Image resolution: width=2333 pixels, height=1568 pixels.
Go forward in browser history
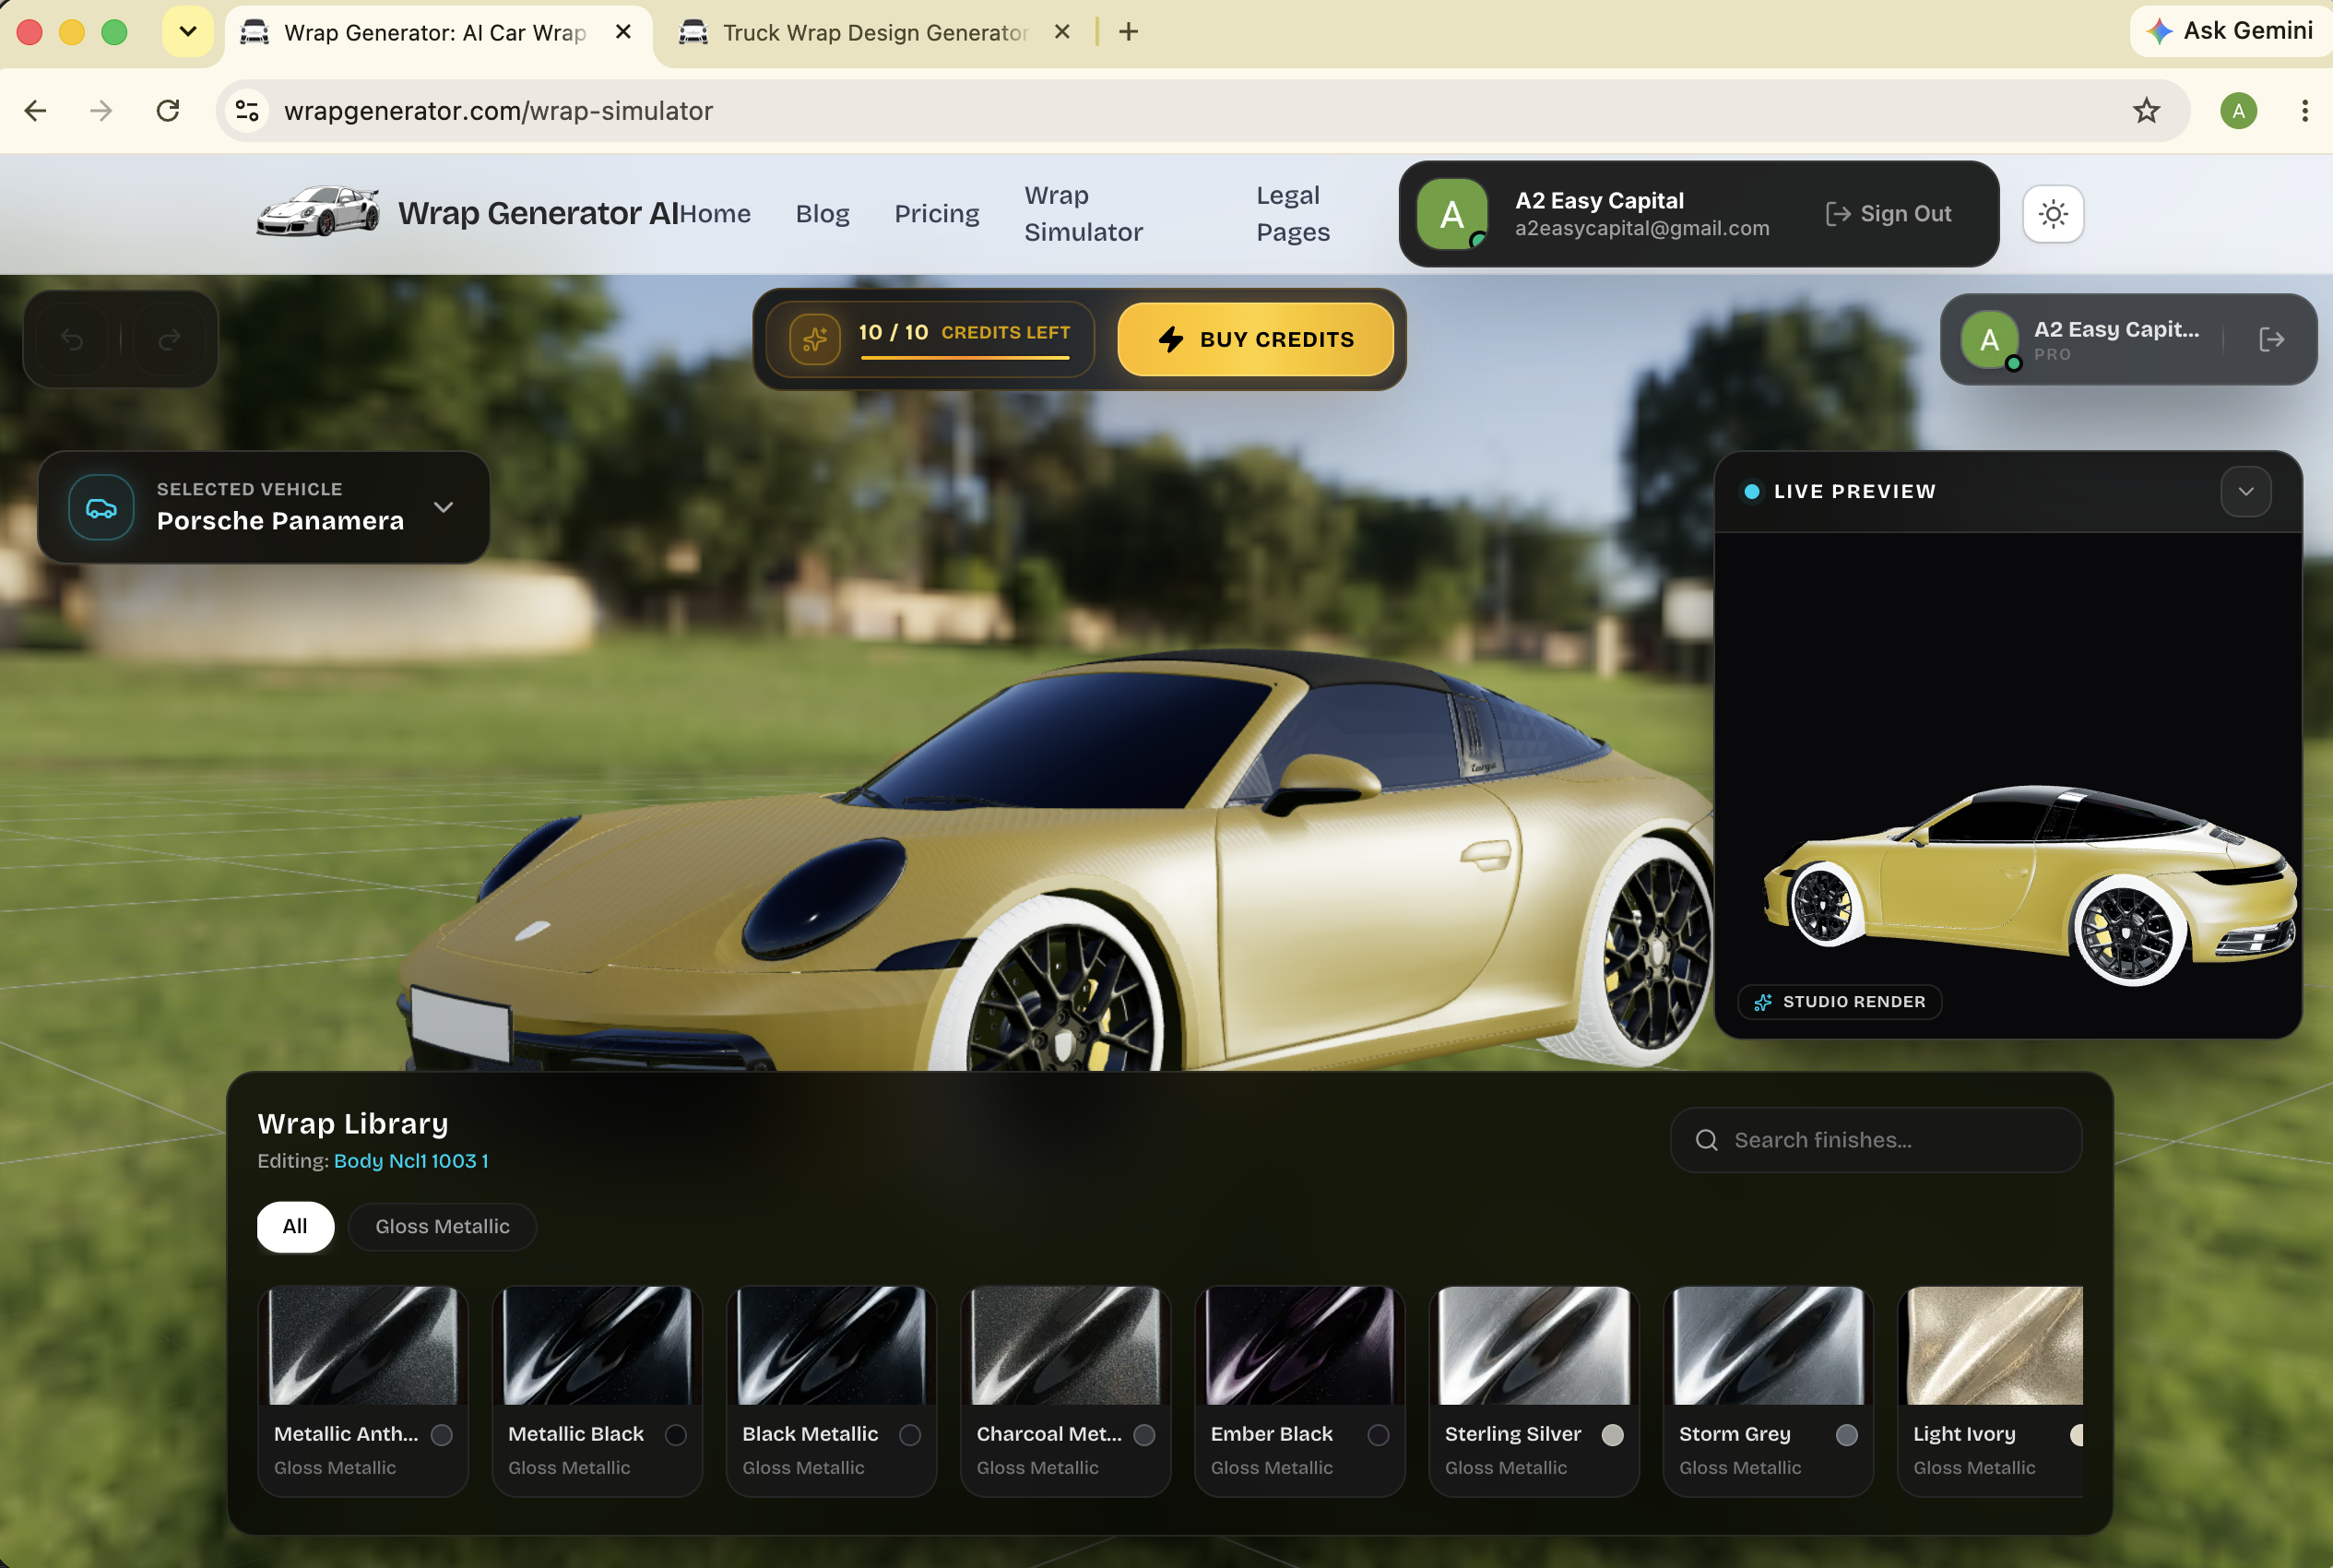click(x=101, y=111)
